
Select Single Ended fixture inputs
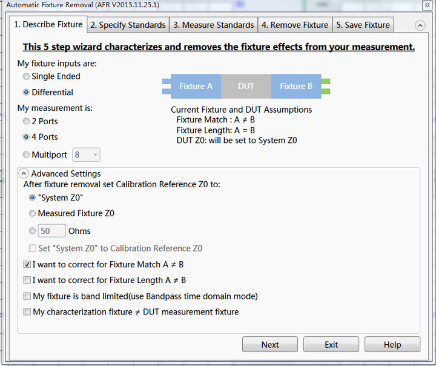pyautogui.click(x=26, y=76)
